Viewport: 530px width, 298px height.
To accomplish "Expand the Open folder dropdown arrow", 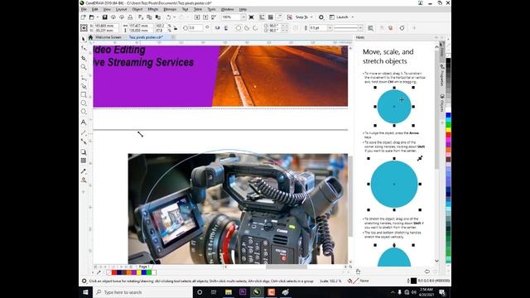I will tap(98, 17).
